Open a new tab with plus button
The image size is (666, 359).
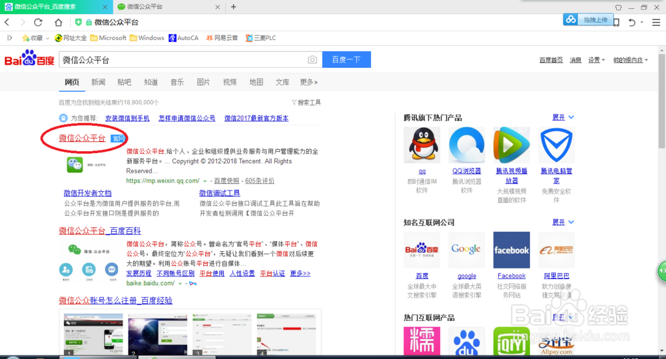pyautogui.click(x=233, y=7)
